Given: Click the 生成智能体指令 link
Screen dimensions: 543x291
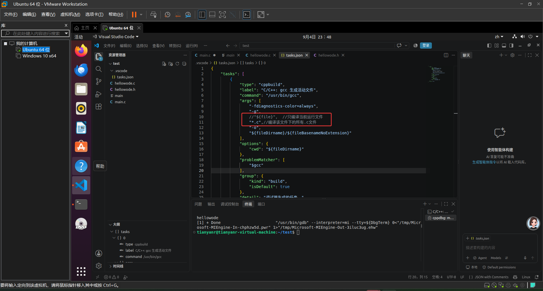Looking at the screenshot, I should 484,162.
